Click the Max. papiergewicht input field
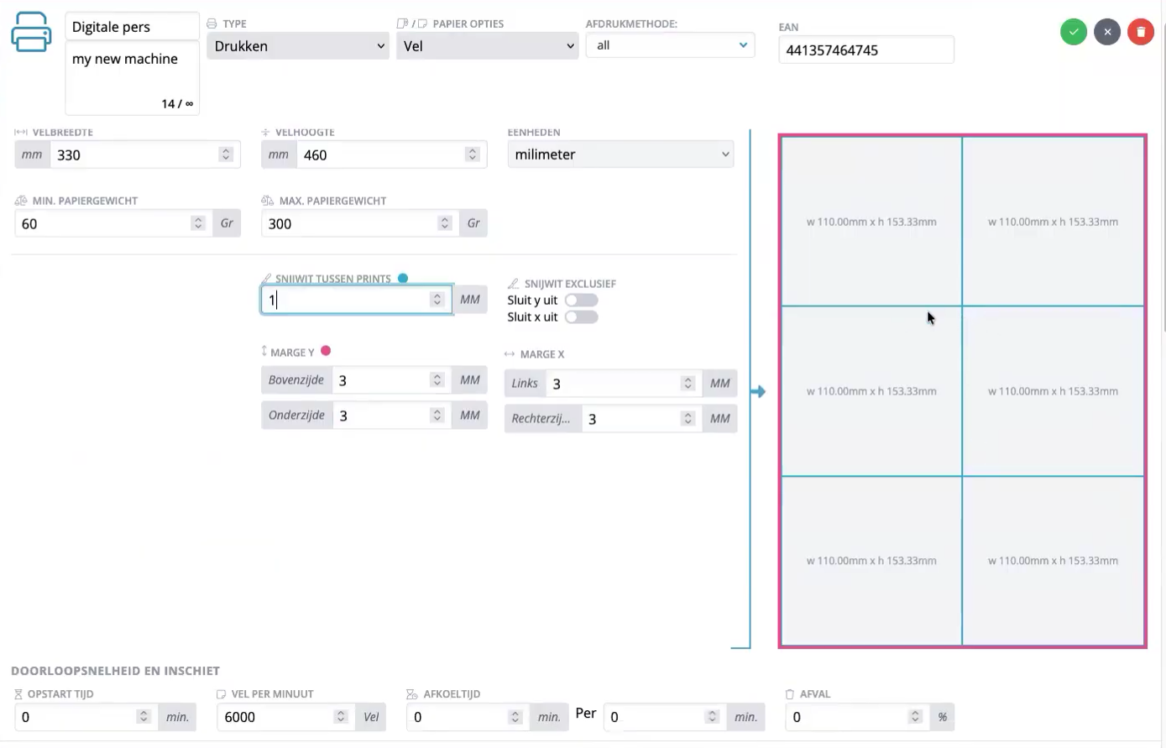Image resolution: width=1166 pixels, height=748 pixels. point(348,223)
